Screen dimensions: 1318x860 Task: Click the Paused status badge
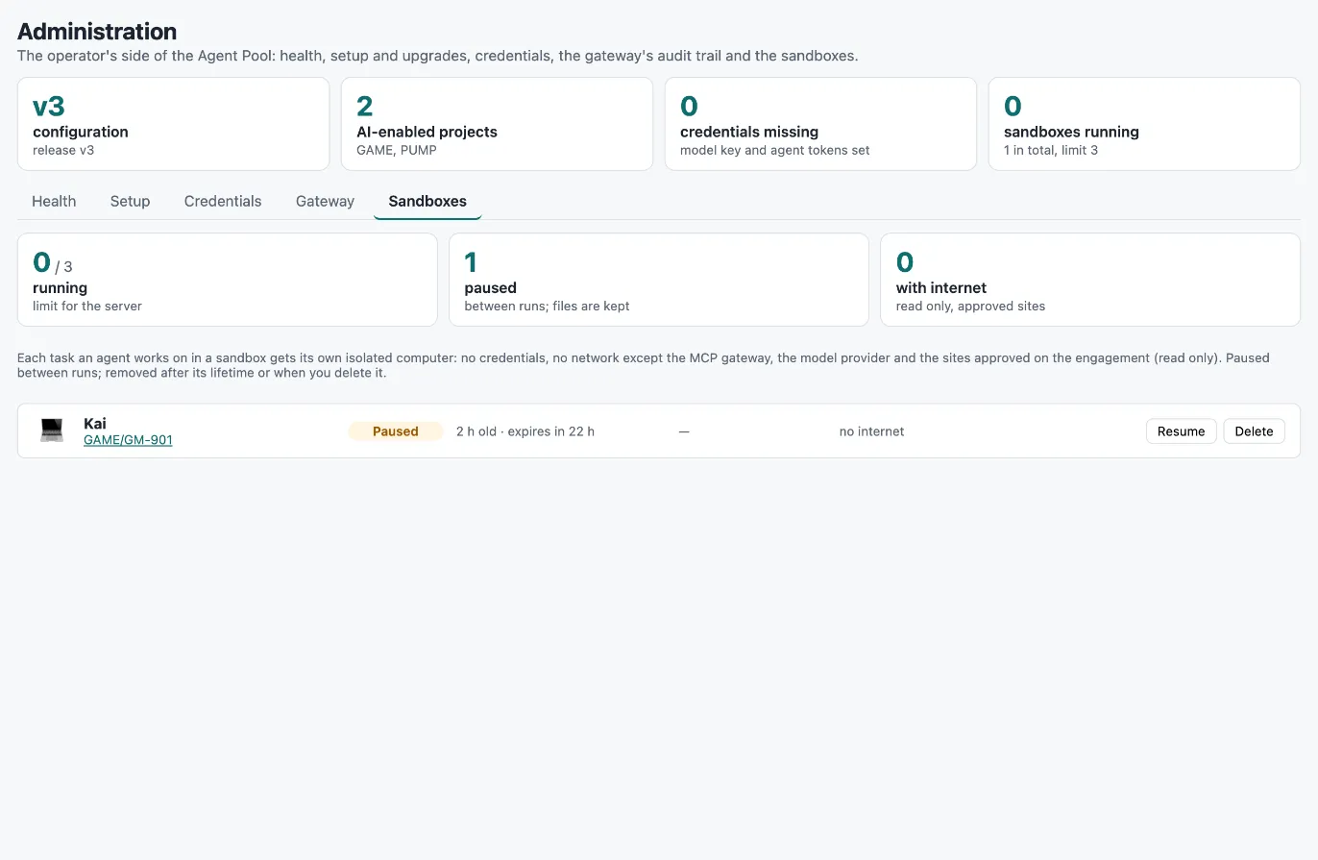[x=396, y=431]
